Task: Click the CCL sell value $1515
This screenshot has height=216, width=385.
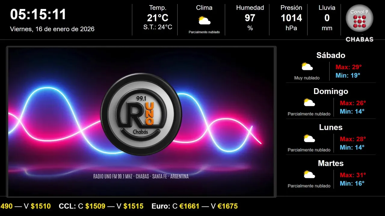Action: pyautogui.click(x=133, y=206)
